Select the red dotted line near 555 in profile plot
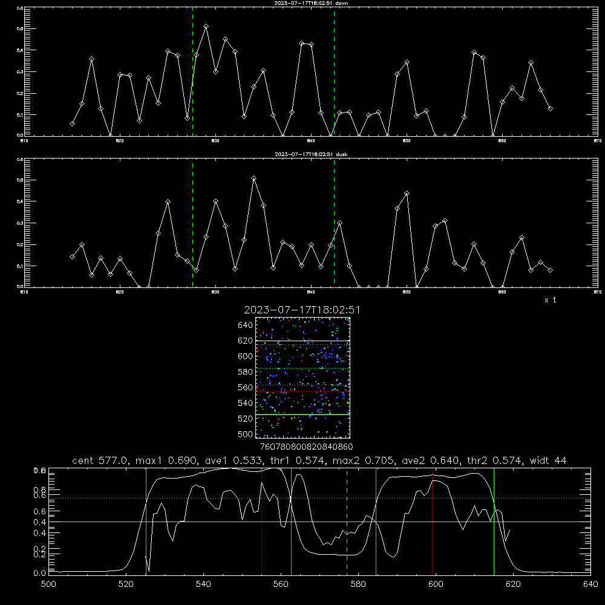 tap(261, 521)
